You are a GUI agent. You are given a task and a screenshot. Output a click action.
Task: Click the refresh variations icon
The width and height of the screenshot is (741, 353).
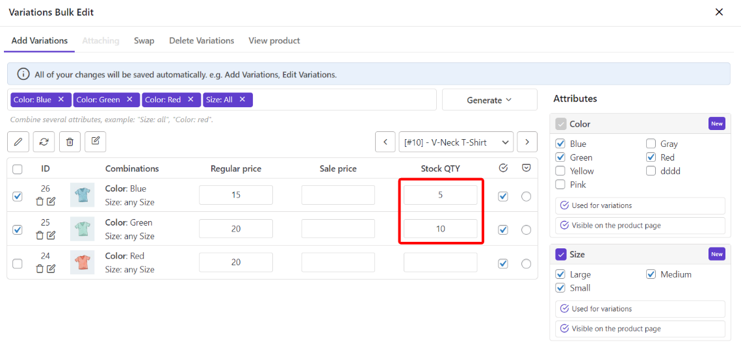point(44,142)
